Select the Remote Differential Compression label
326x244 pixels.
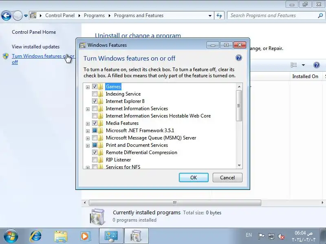141,152
